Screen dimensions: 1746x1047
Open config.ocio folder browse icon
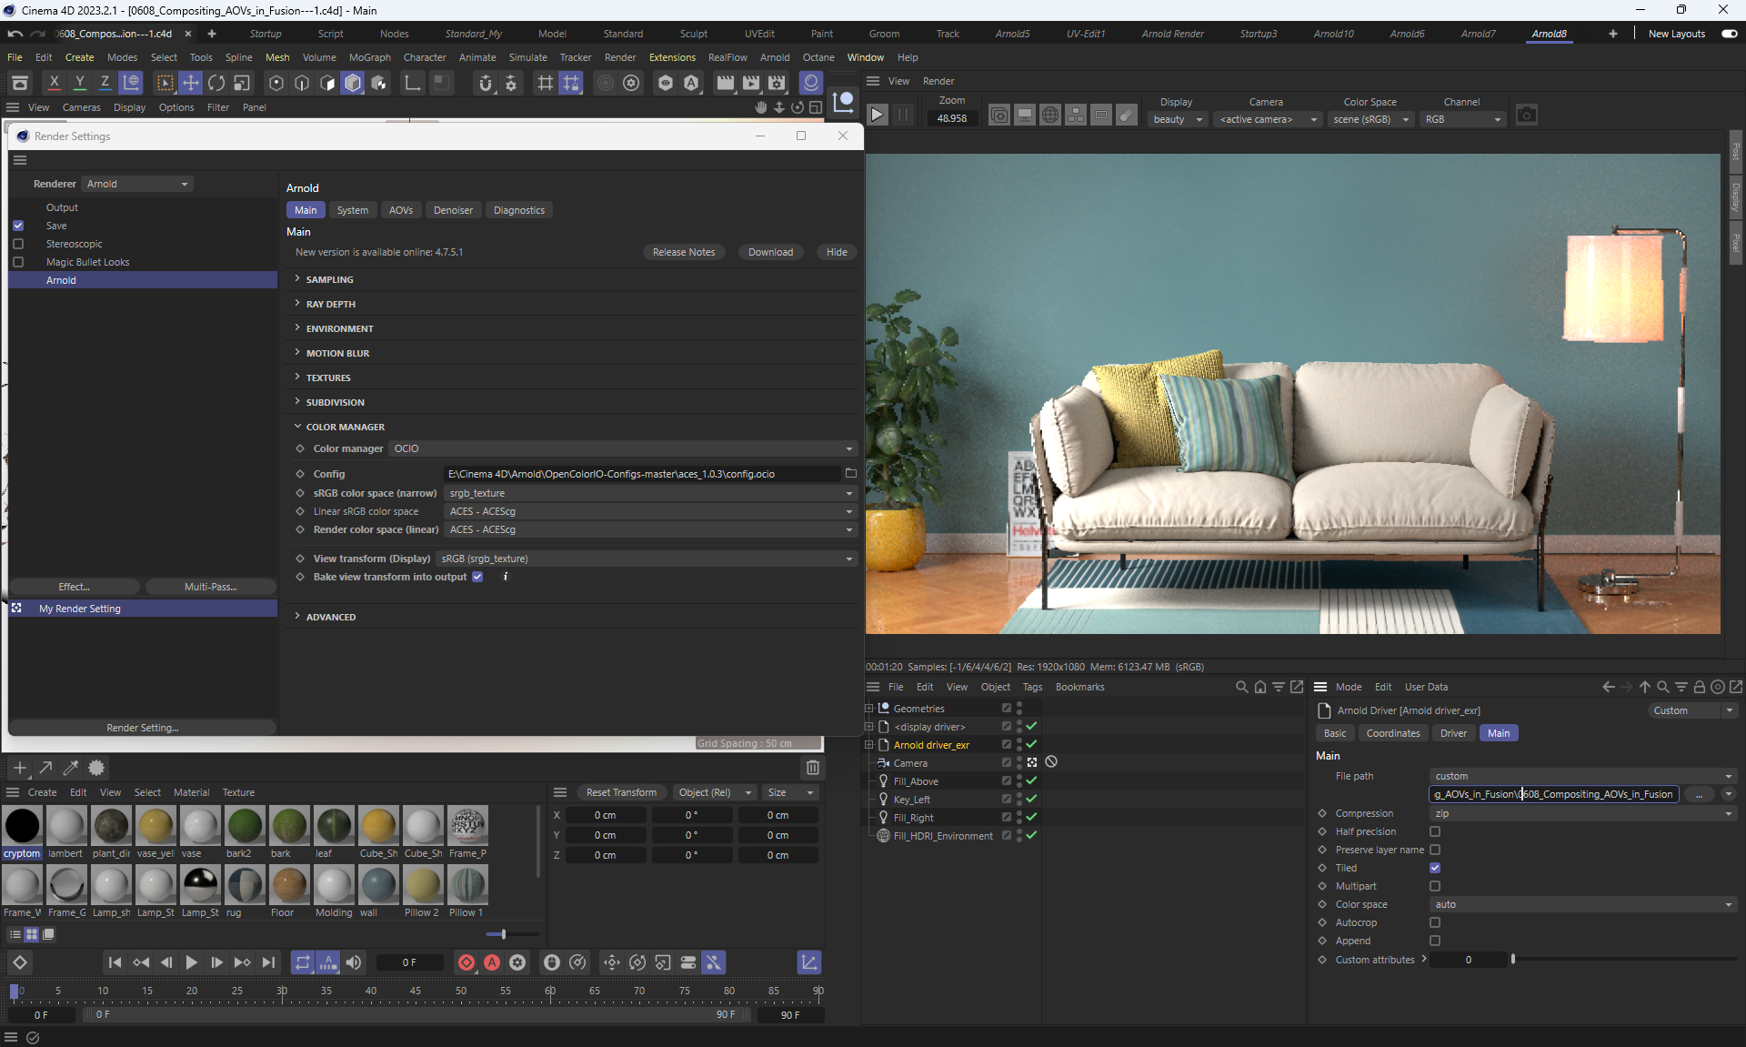pos(851,473)
